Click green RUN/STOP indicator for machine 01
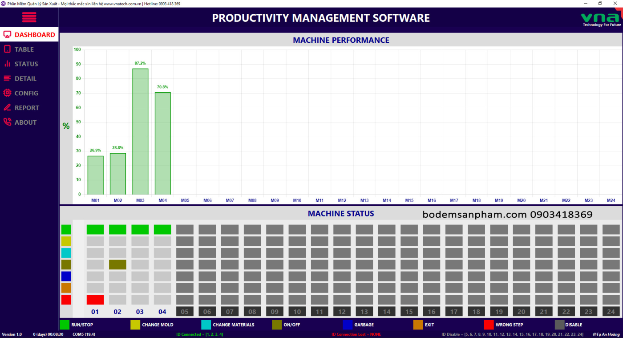The height and width of the screenshot is (338, 623). click(x=95, y=229)
